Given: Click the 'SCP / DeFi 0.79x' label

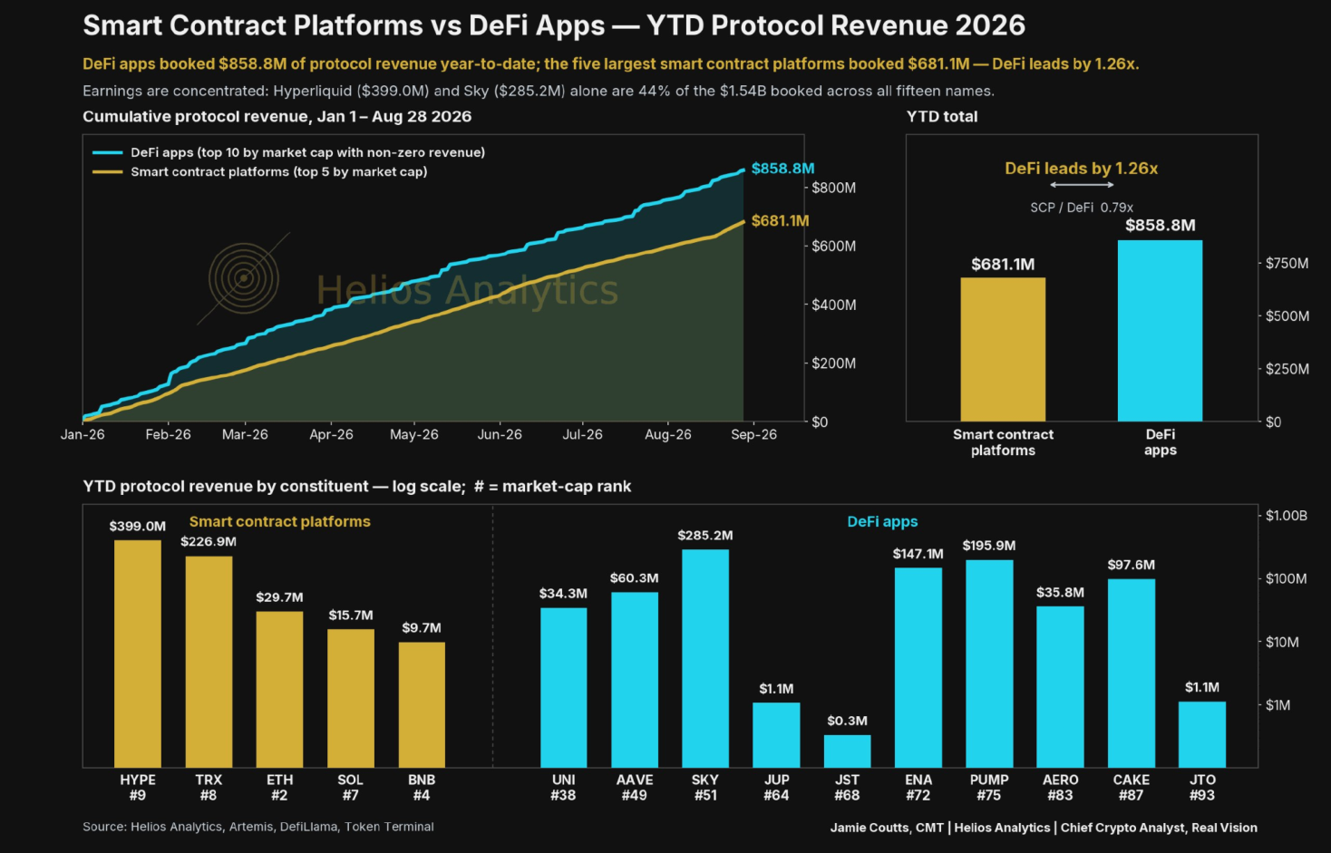Looking at the screenshot, I should (x=1081, y=208).
